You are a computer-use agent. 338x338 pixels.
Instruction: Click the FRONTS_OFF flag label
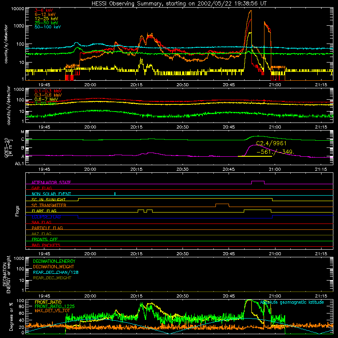pyautogui.click(x=45, y=240)
